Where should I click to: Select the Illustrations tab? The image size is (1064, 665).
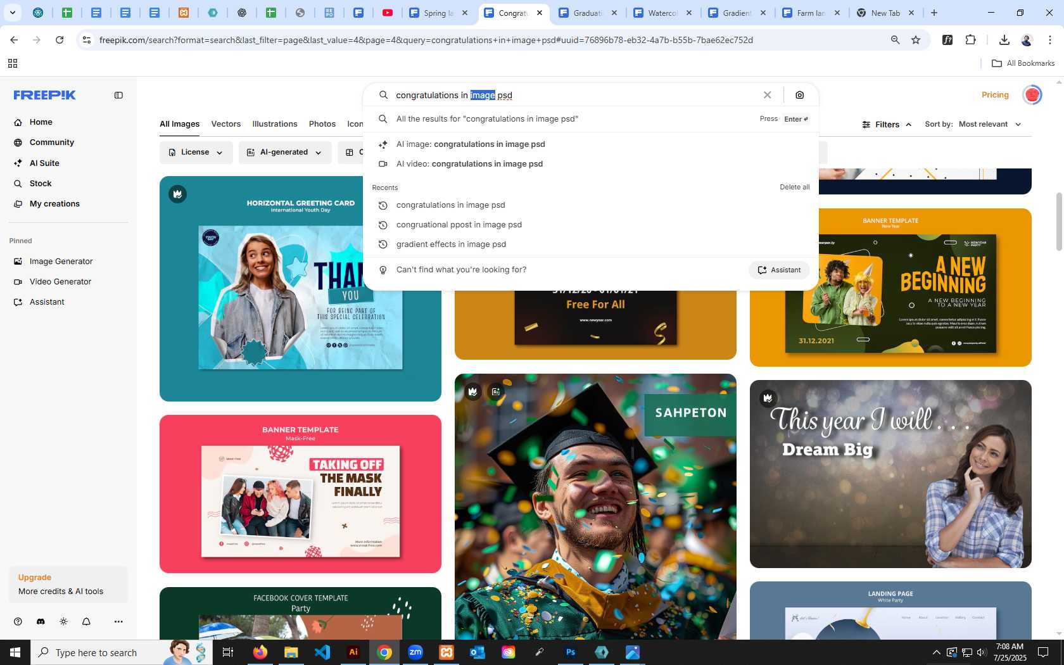coord(275,124)
